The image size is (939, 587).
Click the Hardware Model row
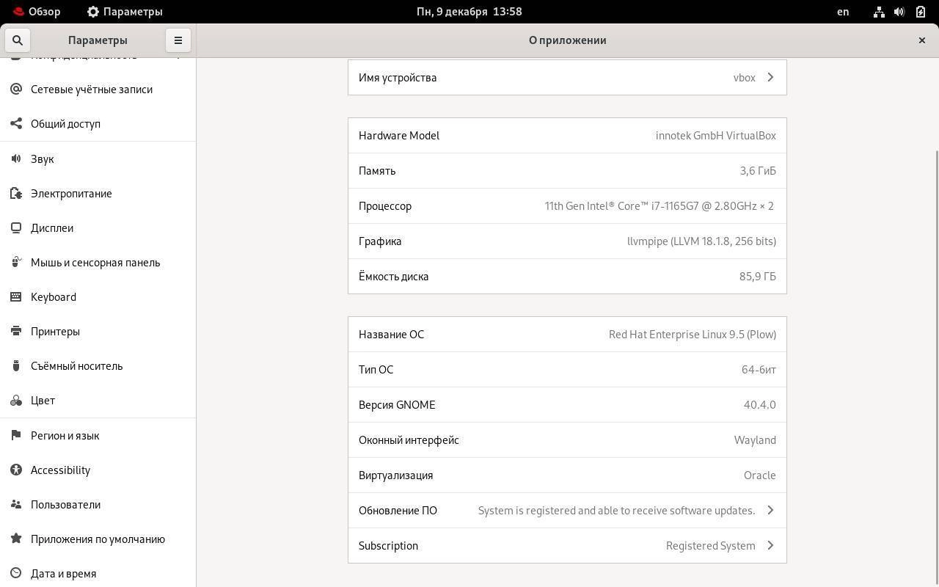coord(567,135)
